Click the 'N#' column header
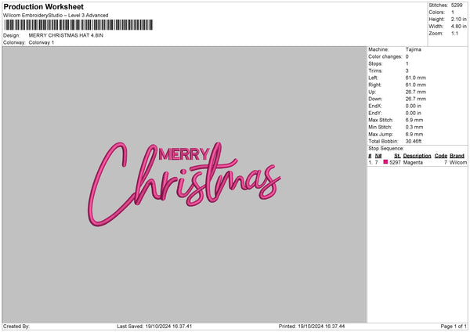Viewport: 470px width, 332px height. pyautogui.click(x=378, y=156)
